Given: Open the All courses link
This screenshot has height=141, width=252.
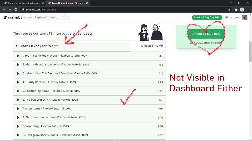Looking at the screenshot, I should tap(231, 18).
